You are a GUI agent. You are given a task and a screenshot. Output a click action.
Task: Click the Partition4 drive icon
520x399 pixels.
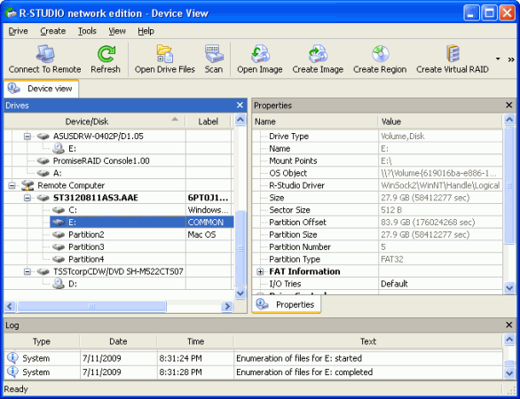(x=59, y=259)
